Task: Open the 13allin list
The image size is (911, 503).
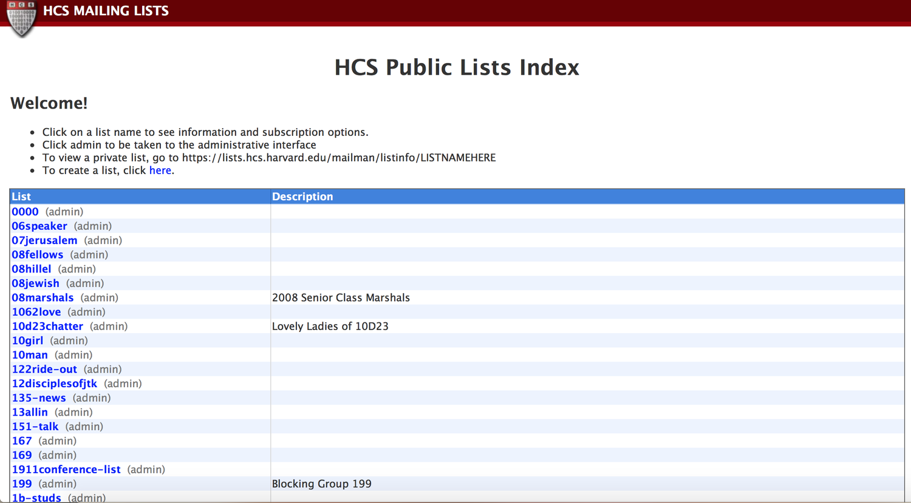Action: 30,413
